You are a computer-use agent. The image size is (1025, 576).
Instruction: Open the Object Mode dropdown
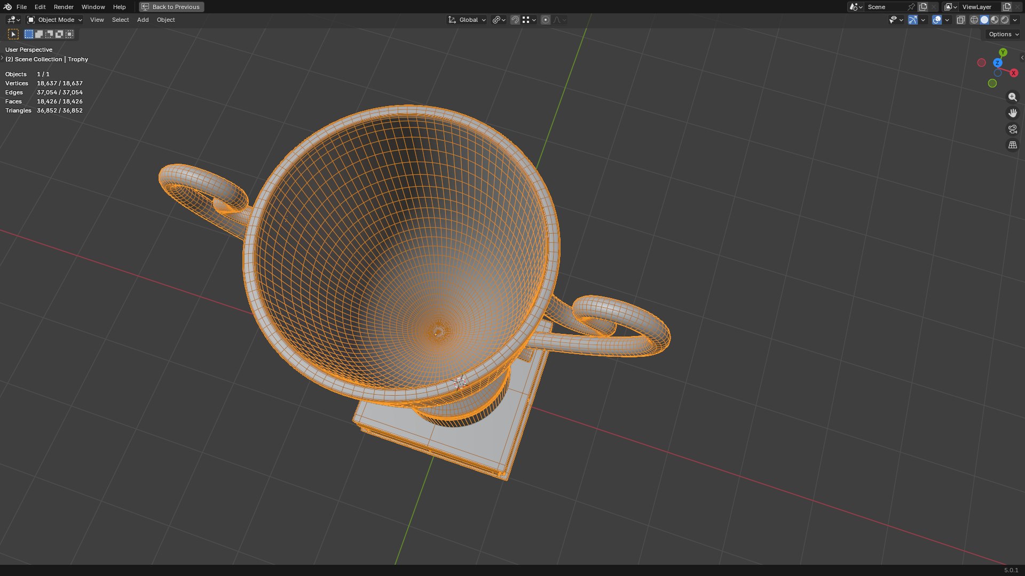pyautogui.click(x=54, y=20)
